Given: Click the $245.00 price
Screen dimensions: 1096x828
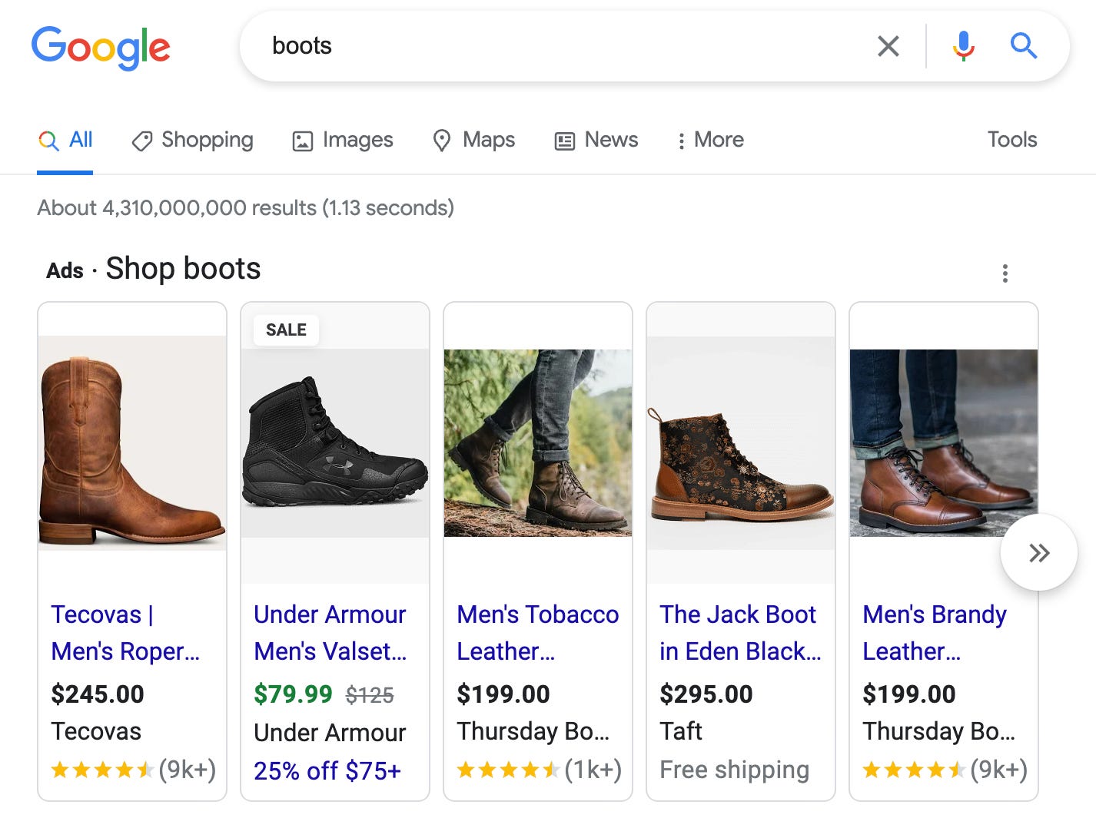Looking at the screenshot, I should click(98, 694).
